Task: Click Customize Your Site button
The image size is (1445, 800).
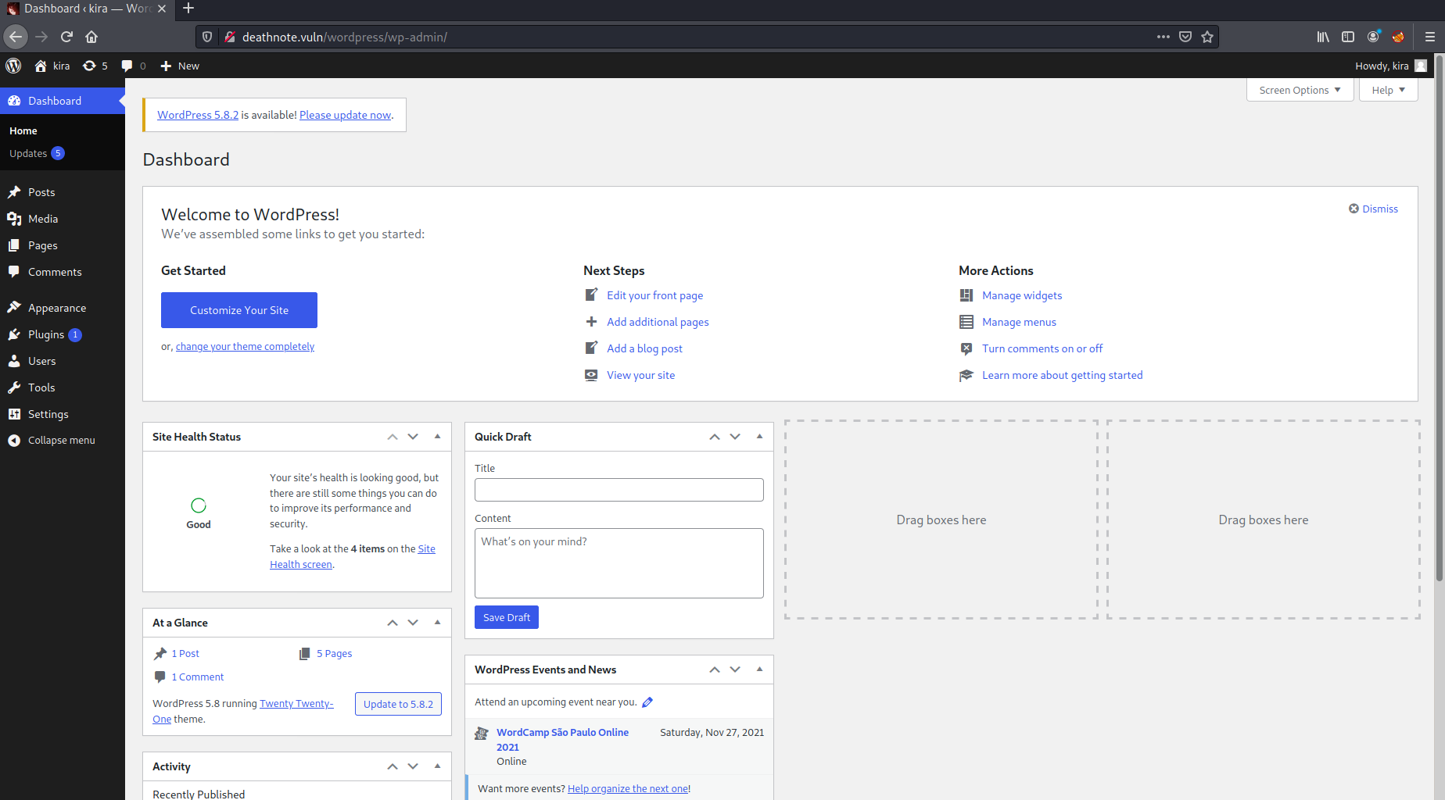Action: (239, 310)
